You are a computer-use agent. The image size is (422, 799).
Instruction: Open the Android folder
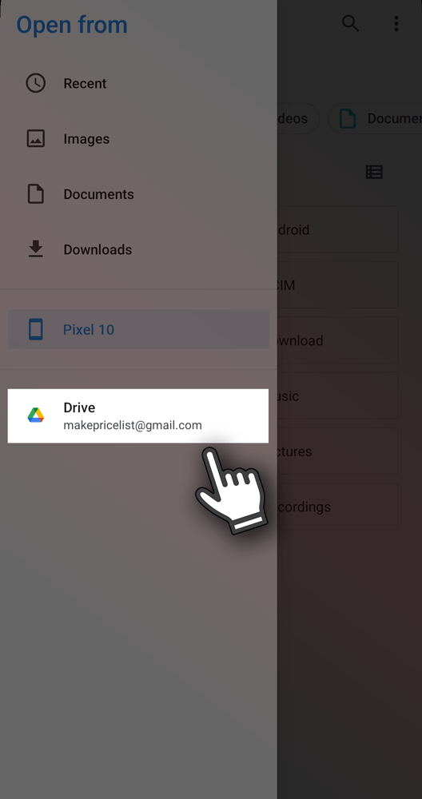point(337,229)
